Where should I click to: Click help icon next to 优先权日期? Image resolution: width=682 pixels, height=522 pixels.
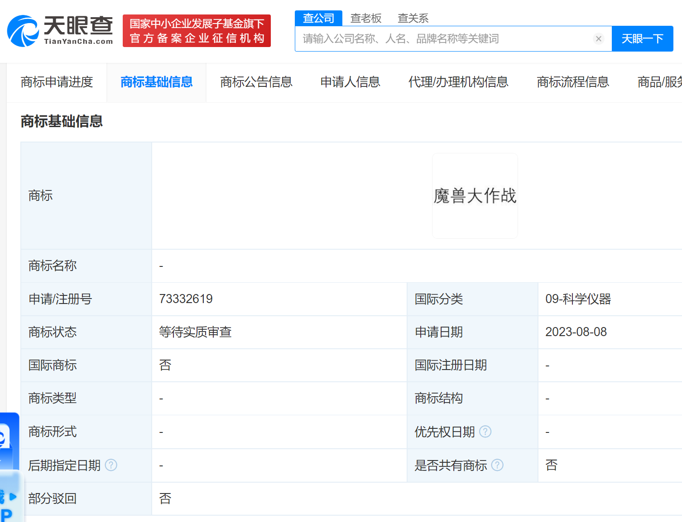(x=485, y=432)
